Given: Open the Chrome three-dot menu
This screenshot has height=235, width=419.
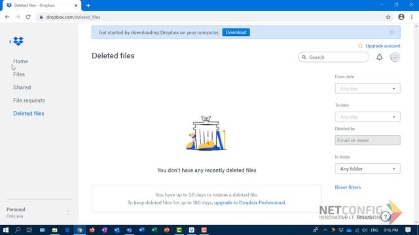Looking at the screenshot, I should (412, 17).
